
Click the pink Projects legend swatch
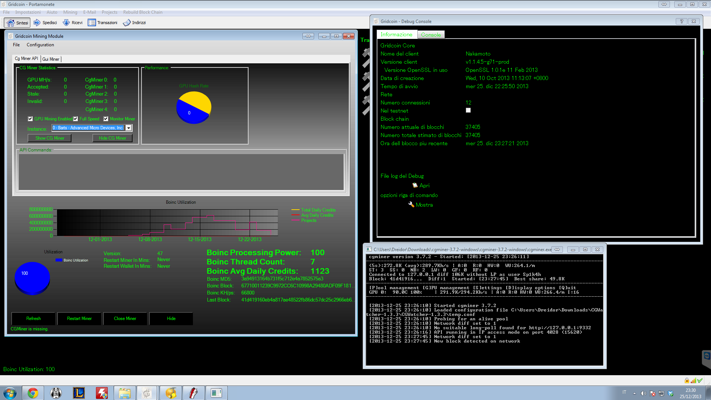click(296, 220)
